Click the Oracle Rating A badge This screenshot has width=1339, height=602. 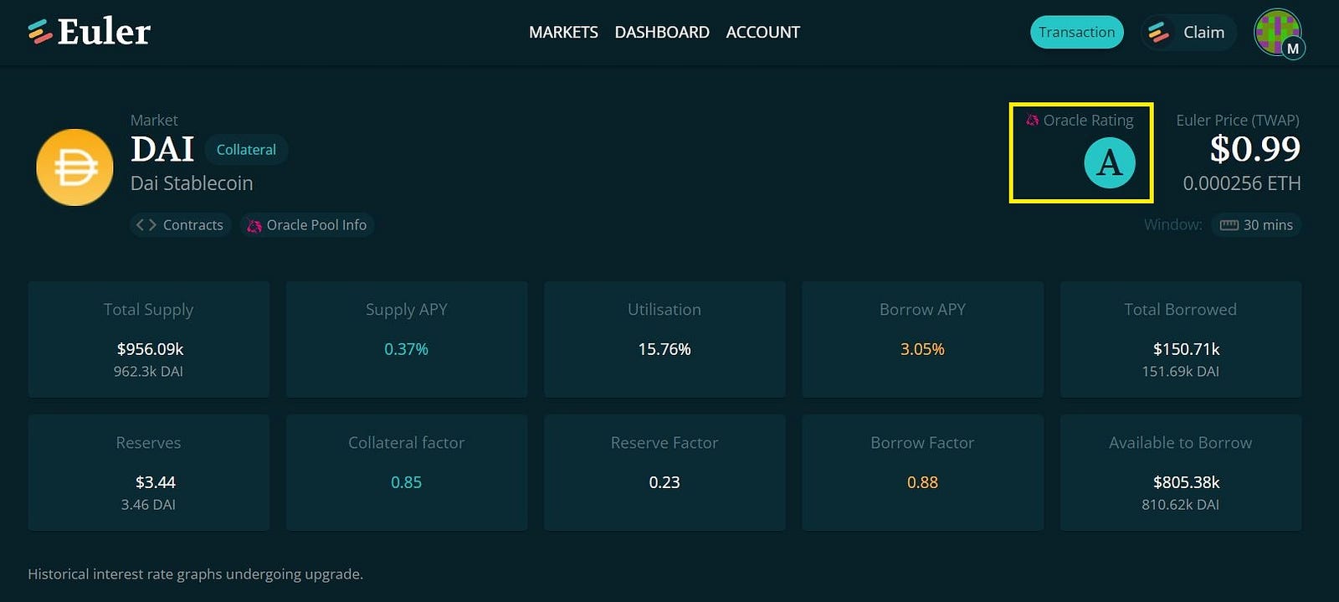tap(1110, 162)
